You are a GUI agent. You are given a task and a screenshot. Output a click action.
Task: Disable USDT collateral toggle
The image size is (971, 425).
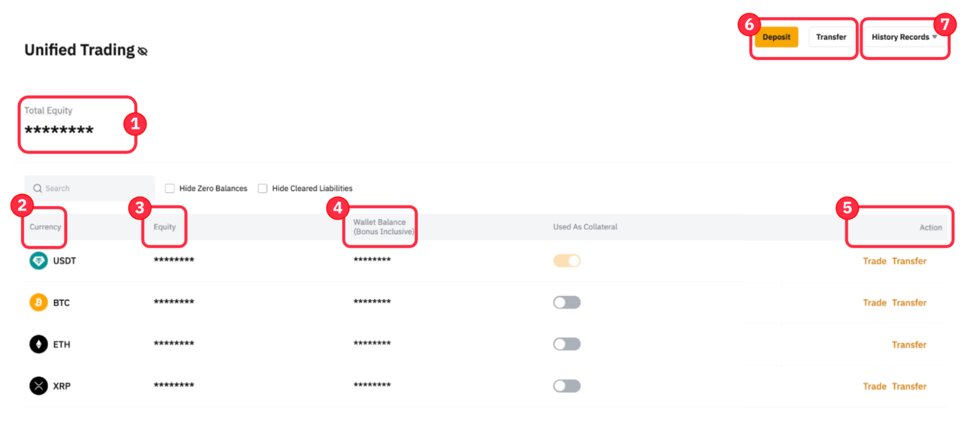(566, 261)
